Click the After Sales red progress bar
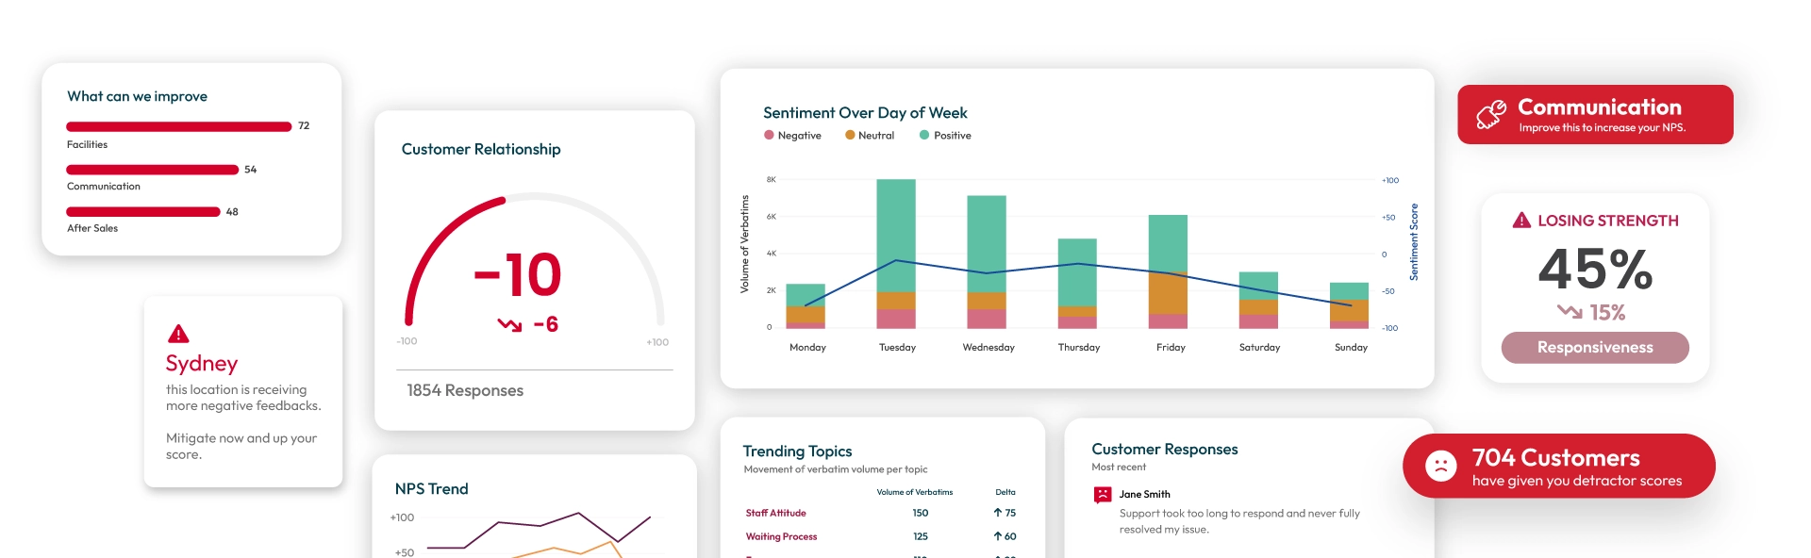 point(142,212)
